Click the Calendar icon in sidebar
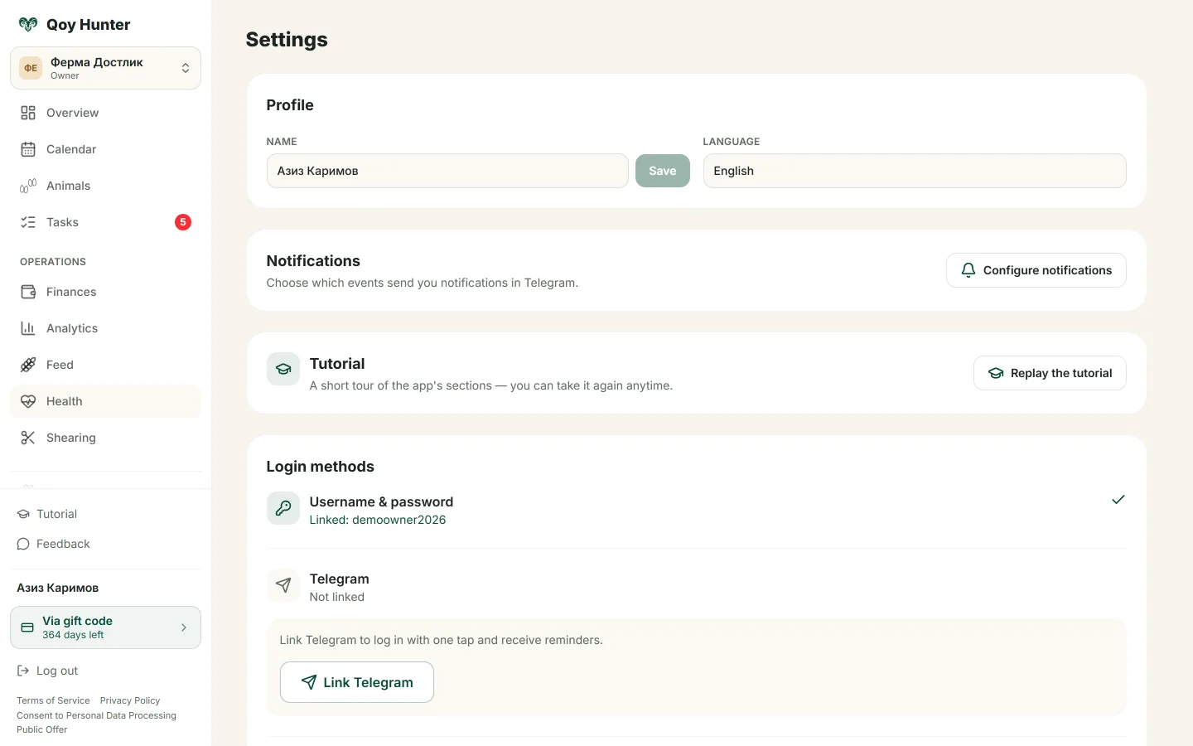The image size is (1193, 746). pyautogui.click(x=28, y=149)
